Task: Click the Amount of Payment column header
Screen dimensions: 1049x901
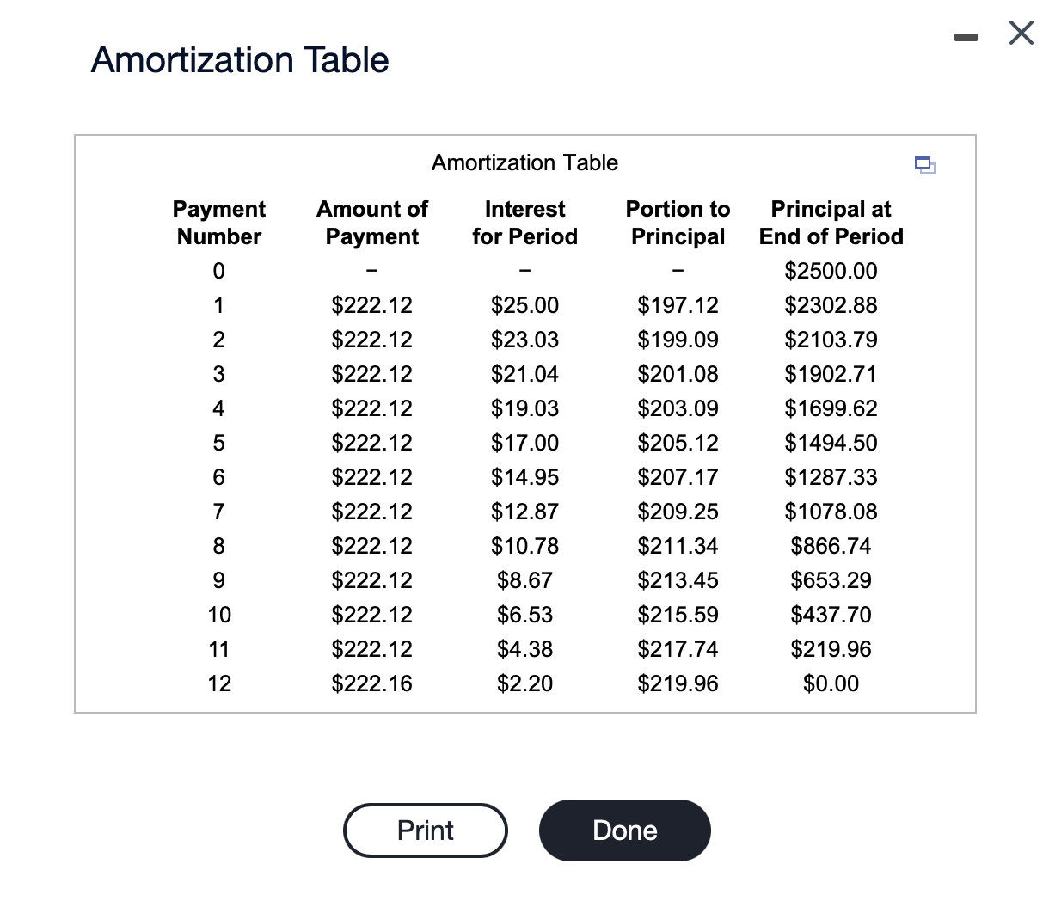Action: [x=371, y=222]
